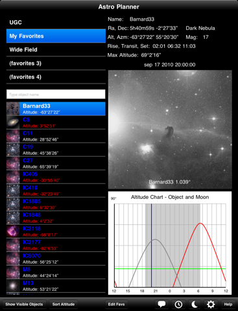Open the clock time settings icon

[x=178, y=304]
